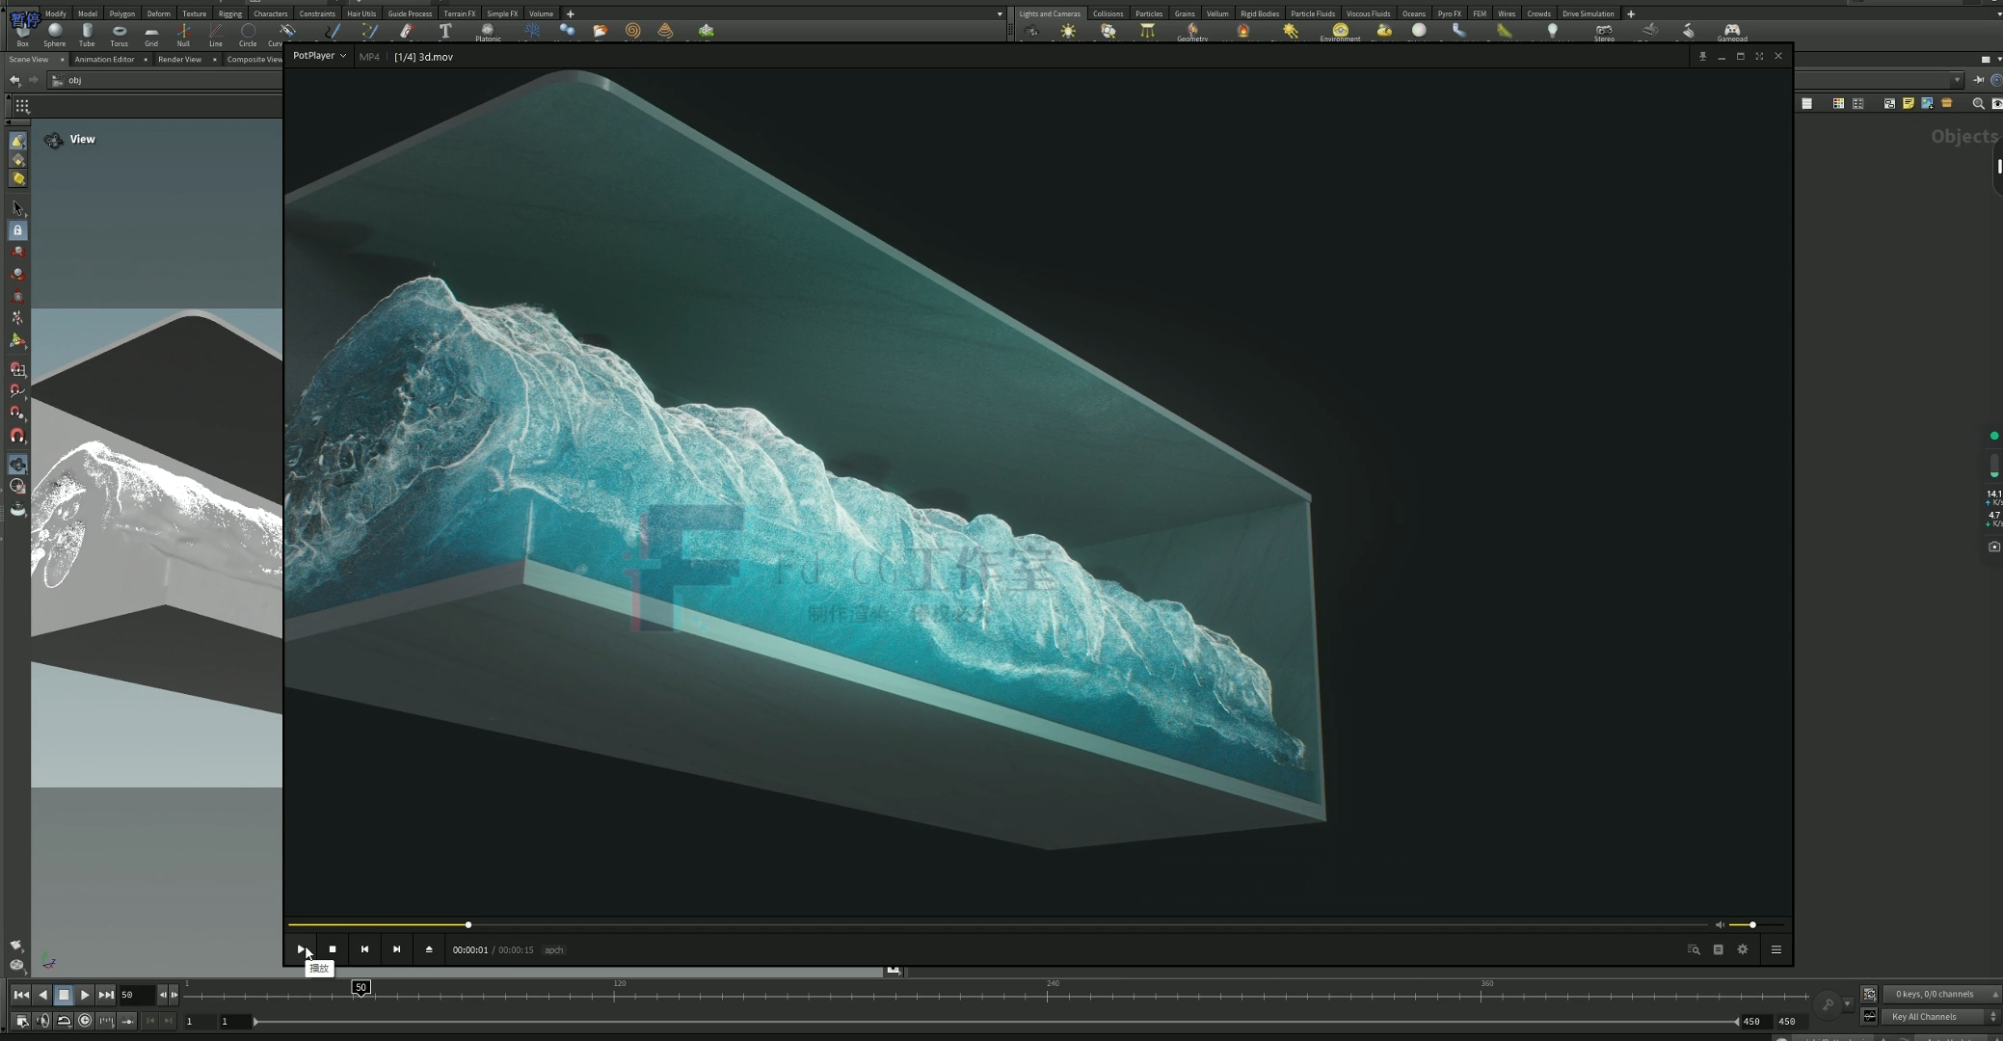2003x1041 pixels.
Task: Mute the PotPlayer audio speaker icon
Action: tap(1722, 924)
